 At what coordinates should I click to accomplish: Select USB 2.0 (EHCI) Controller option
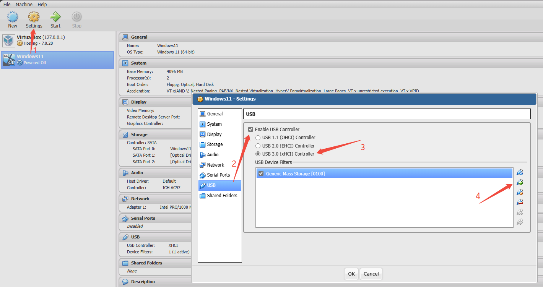point(258,146)
